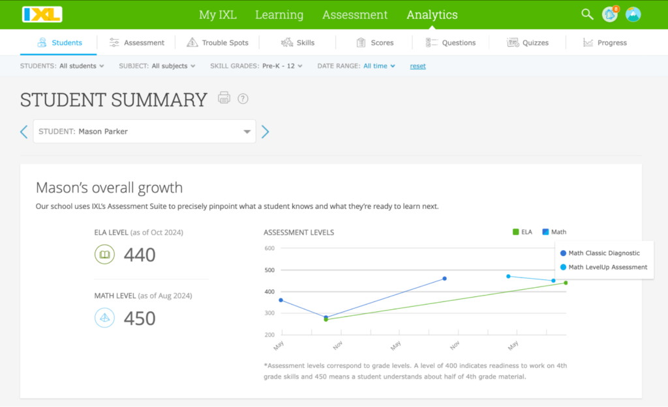Click the Progress chart icon
Viewport: 668px width, 407px height.
pos(588,42)
